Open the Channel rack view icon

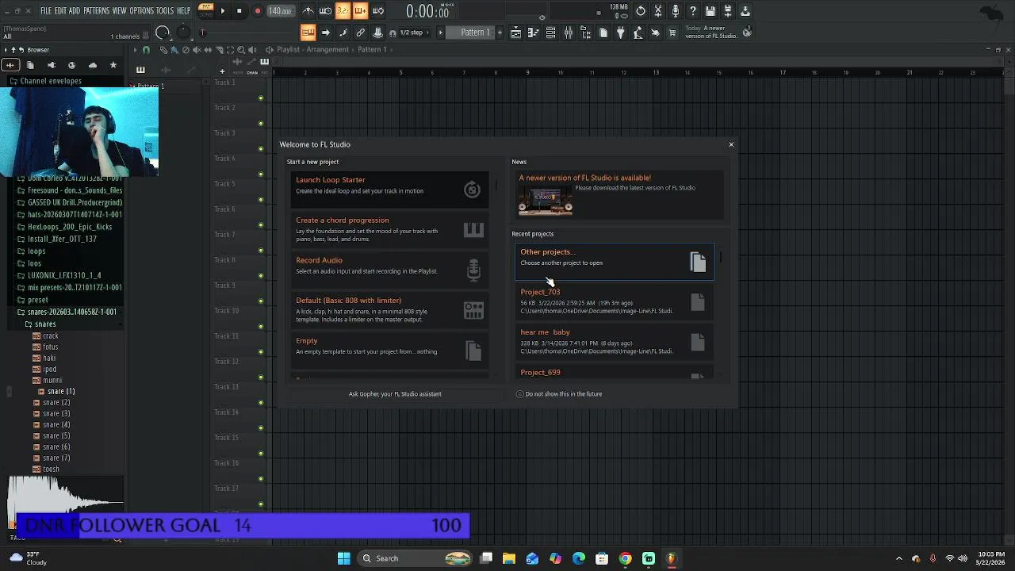(x=550, y=33)
